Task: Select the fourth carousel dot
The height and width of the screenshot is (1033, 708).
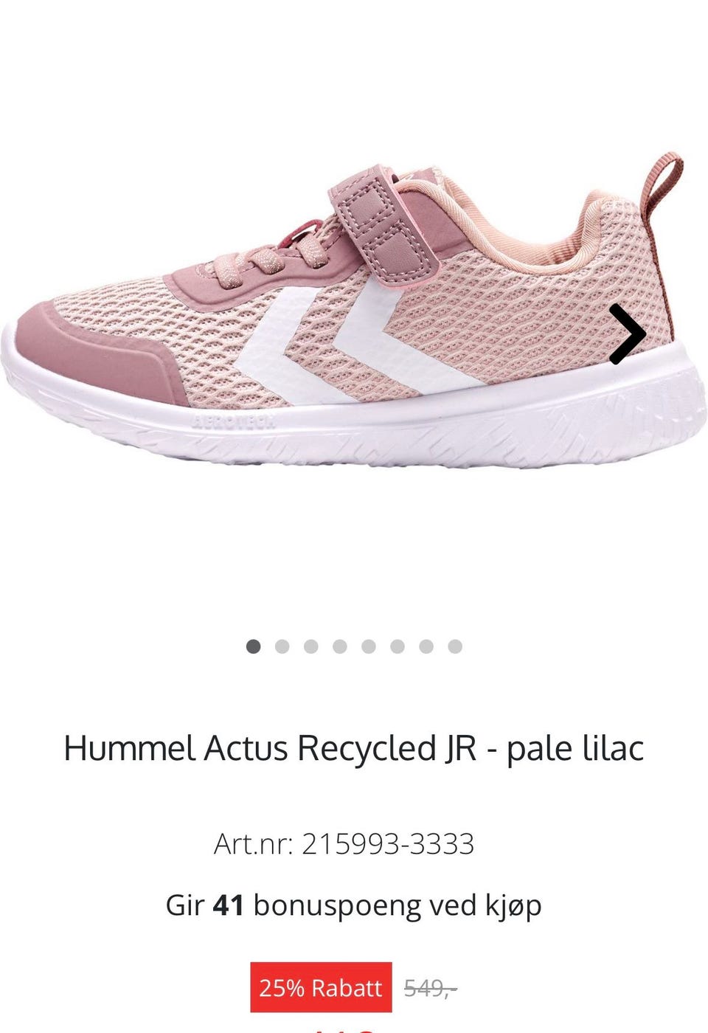Action: point(339,646)
